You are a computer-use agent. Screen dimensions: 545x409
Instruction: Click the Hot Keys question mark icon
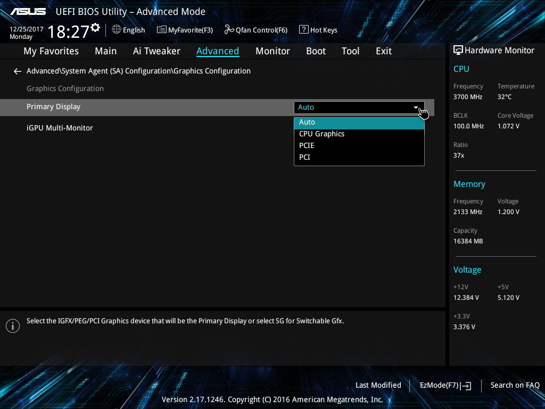[x=303, y=30]
